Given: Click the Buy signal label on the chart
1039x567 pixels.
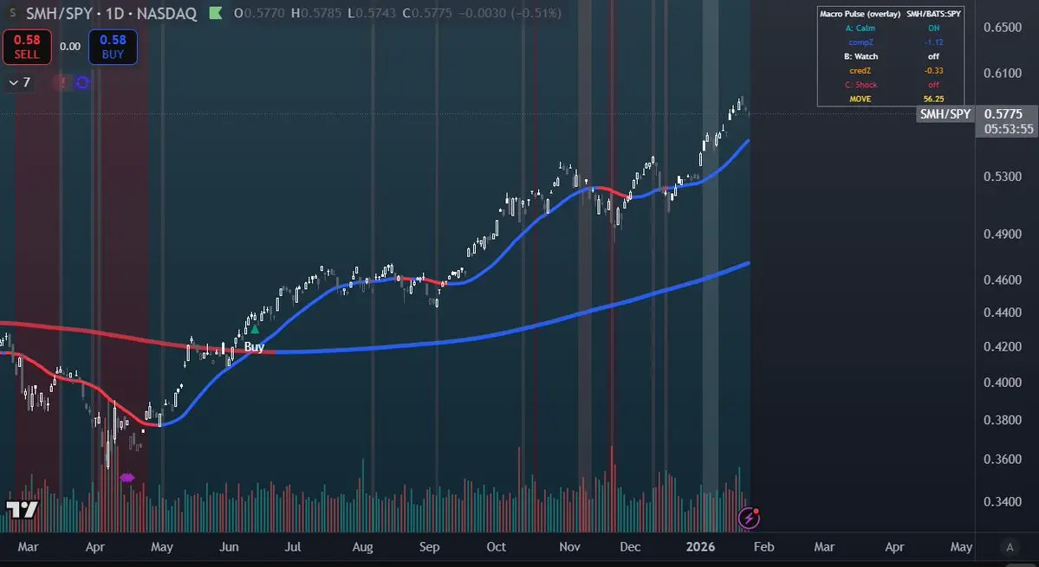Looking at the screenshot, I should click(254, 346).
